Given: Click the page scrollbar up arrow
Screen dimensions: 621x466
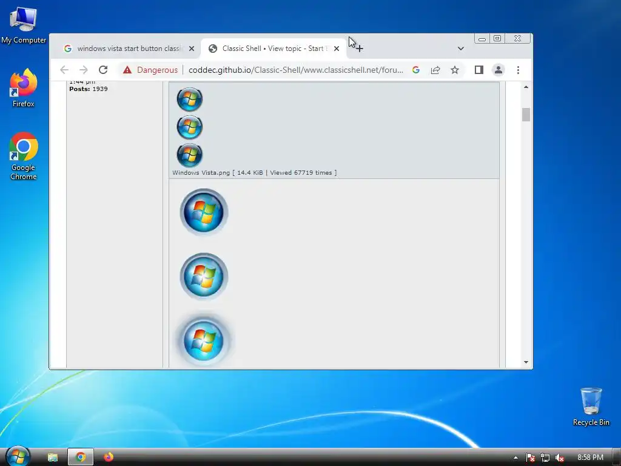Looking at the screenshot, I should 526,87.
